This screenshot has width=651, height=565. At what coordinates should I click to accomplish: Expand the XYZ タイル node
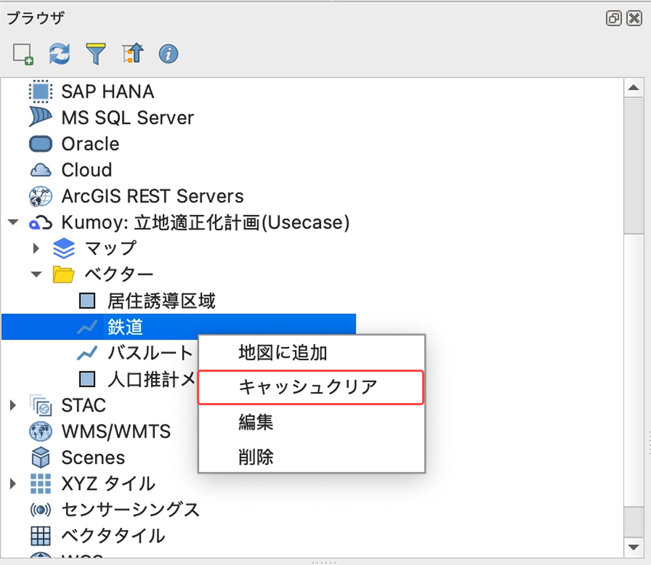click(x=13, y=484)
